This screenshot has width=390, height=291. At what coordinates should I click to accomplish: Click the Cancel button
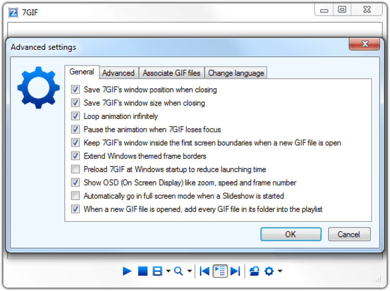pos(349,234)
